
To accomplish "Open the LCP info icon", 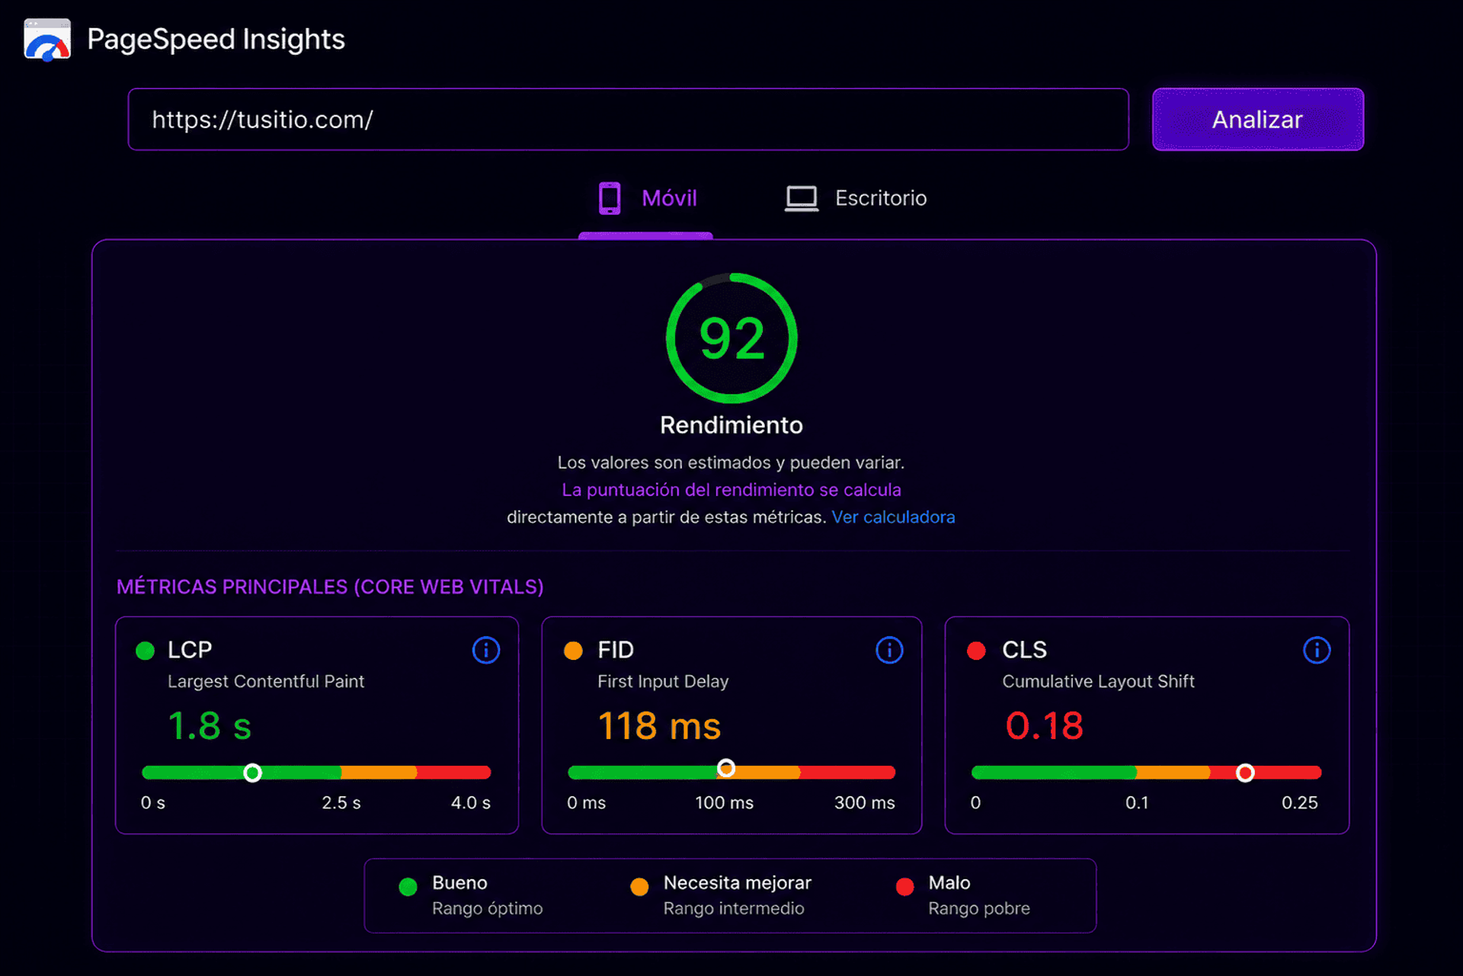I will (x=486, y=650).
